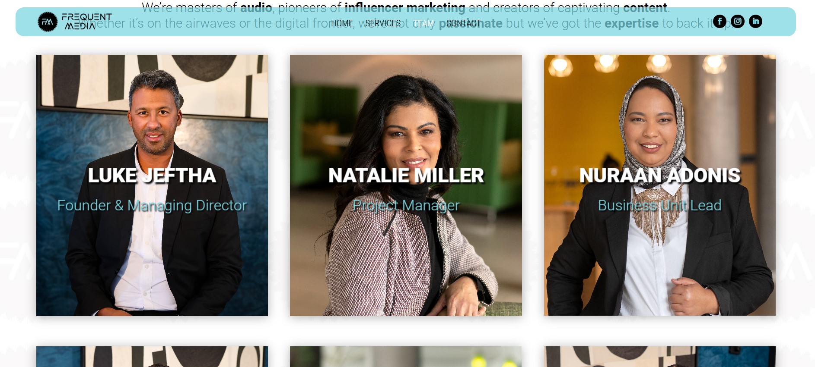Select Luke Jeftha's profile photo

[x=152, y=185]
